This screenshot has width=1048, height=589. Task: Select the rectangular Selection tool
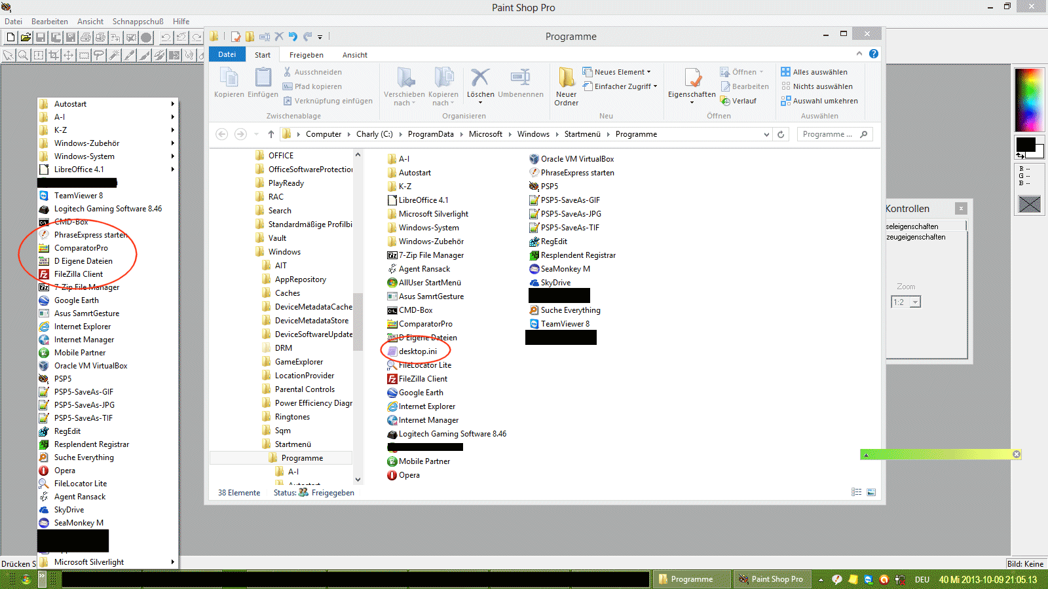tap(84, 56)
